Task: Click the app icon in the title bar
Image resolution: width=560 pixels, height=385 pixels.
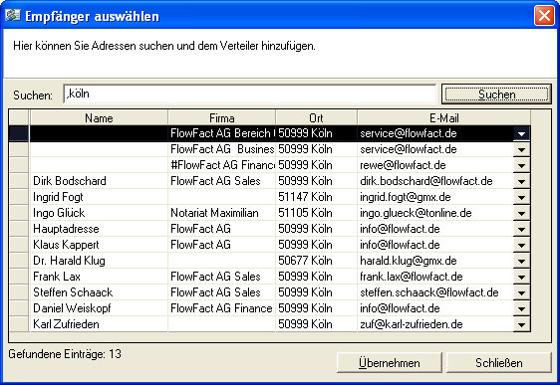Action: (x=13, y=15)
